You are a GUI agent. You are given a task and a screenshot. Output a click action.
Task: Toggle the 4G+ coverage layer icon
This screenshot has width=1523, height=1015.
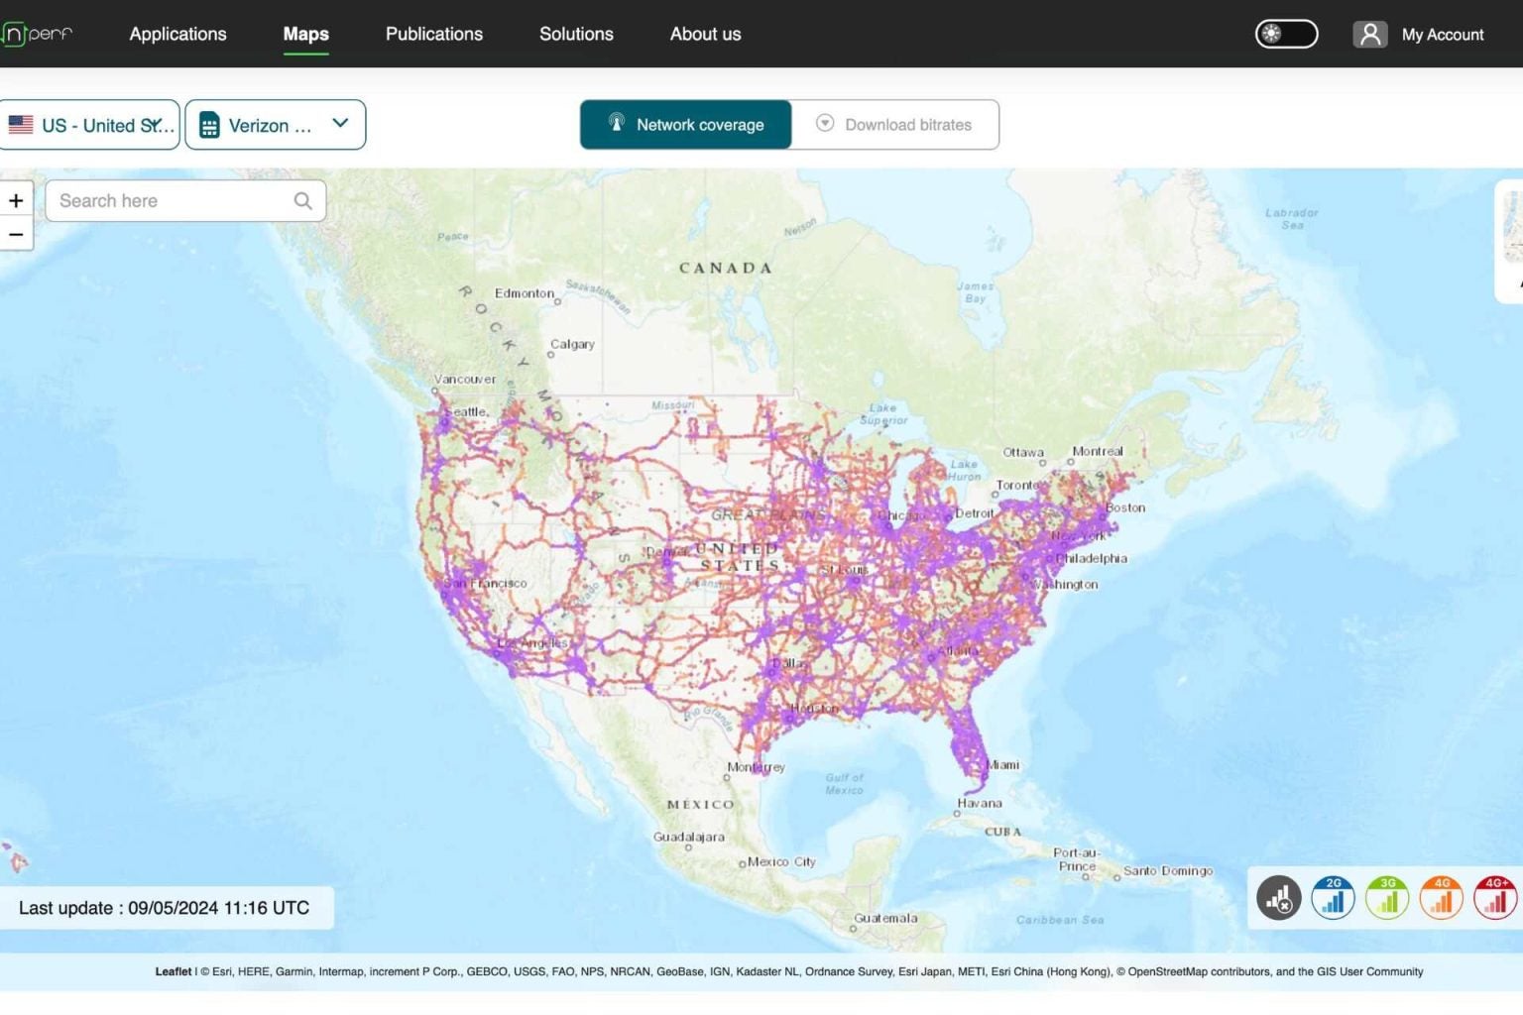[1495, 898]
